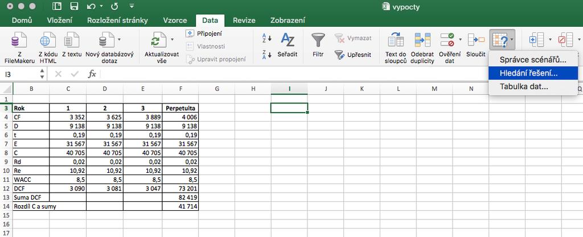Clear filter with Vymazat
The image size is (583, 237).
click(353, 38)
